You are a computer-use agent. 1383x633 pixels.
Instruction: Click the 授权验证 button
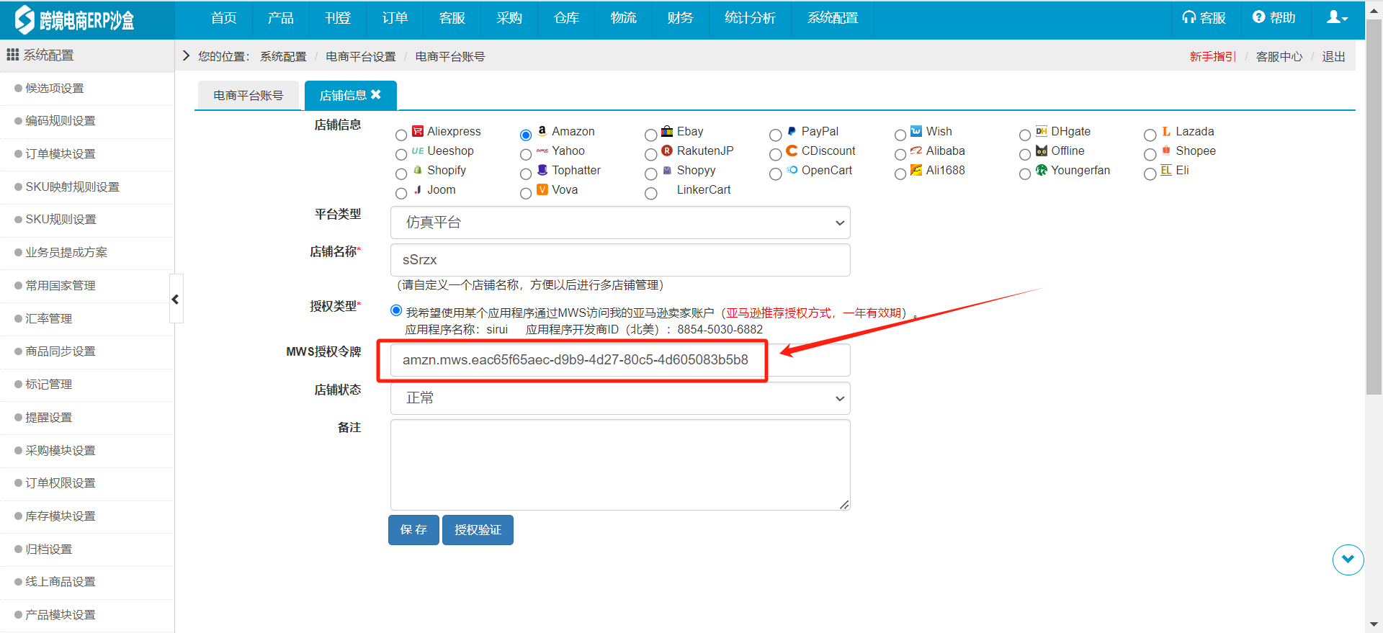click(x=478, y=530)
